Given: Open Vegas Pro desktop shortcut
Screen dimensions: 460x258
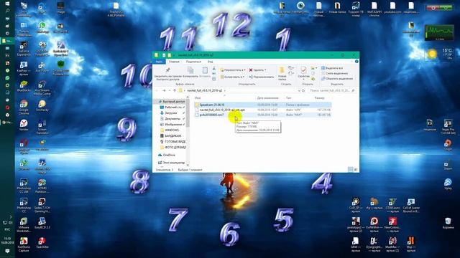Looking at the screenshot, I should pos(448,127).
